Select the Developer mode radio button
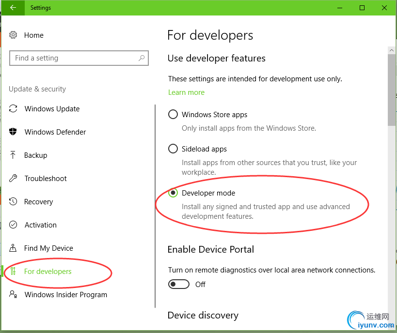 coord(173,193)
